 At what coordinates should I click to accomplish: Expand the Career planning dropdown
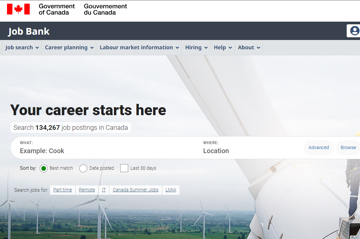[x=69, y=48]
